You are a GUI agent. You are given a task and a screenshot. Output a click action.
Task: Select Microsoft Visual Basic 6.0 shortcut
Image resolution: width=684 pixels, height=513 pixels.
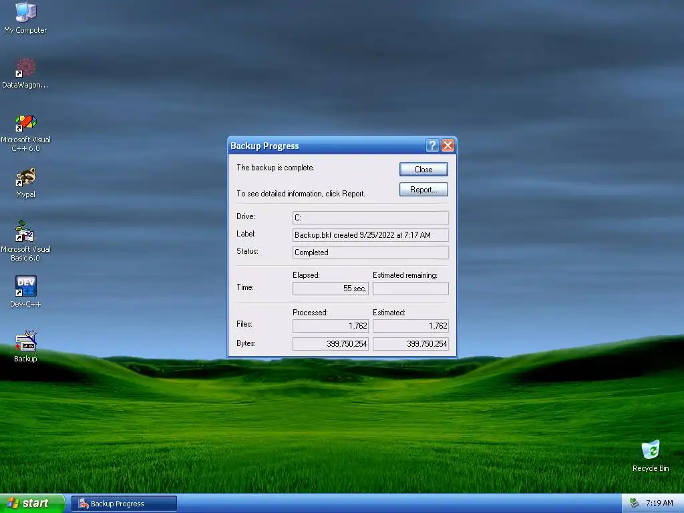[x=25, y=242]
